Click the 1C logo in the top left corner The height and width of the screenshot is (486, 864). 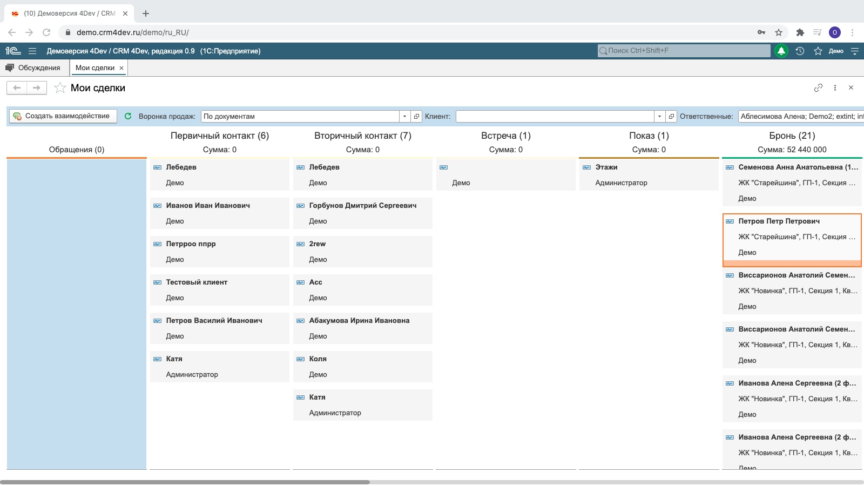coord(12,50)
